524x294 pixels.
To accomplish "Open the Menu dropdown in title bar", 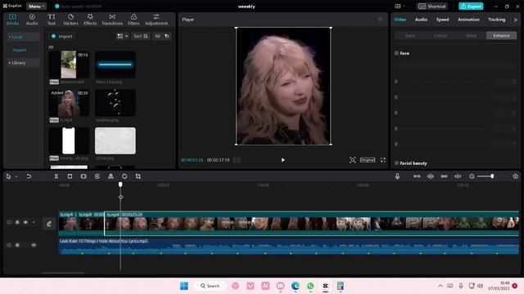I will click(x=36, y=6).
